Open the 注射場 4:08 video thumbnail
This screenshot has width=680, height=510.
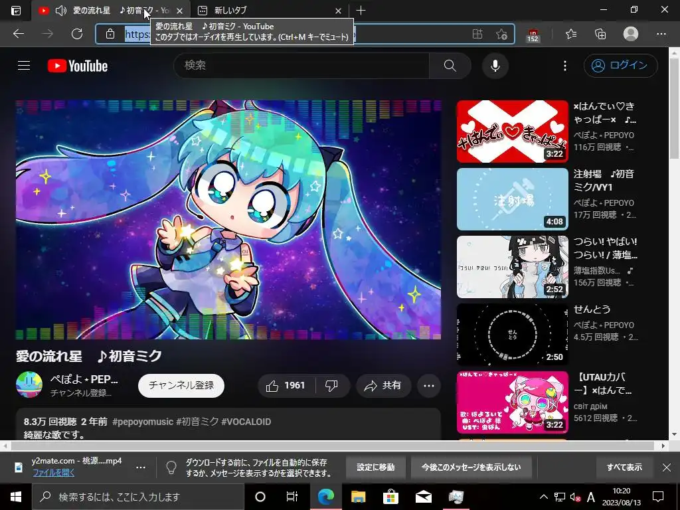[512, 199]
